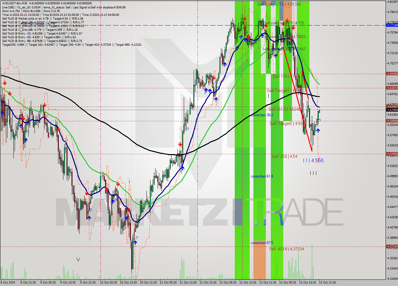
Task: Click the 4.68400 price tag on axis
Action: tap(392, 74)
